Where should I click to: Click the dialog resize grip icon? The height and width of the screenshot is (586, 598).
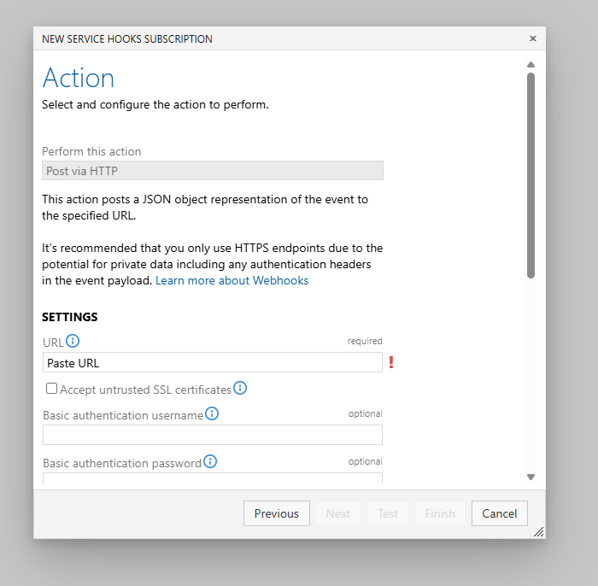[538, 531]
